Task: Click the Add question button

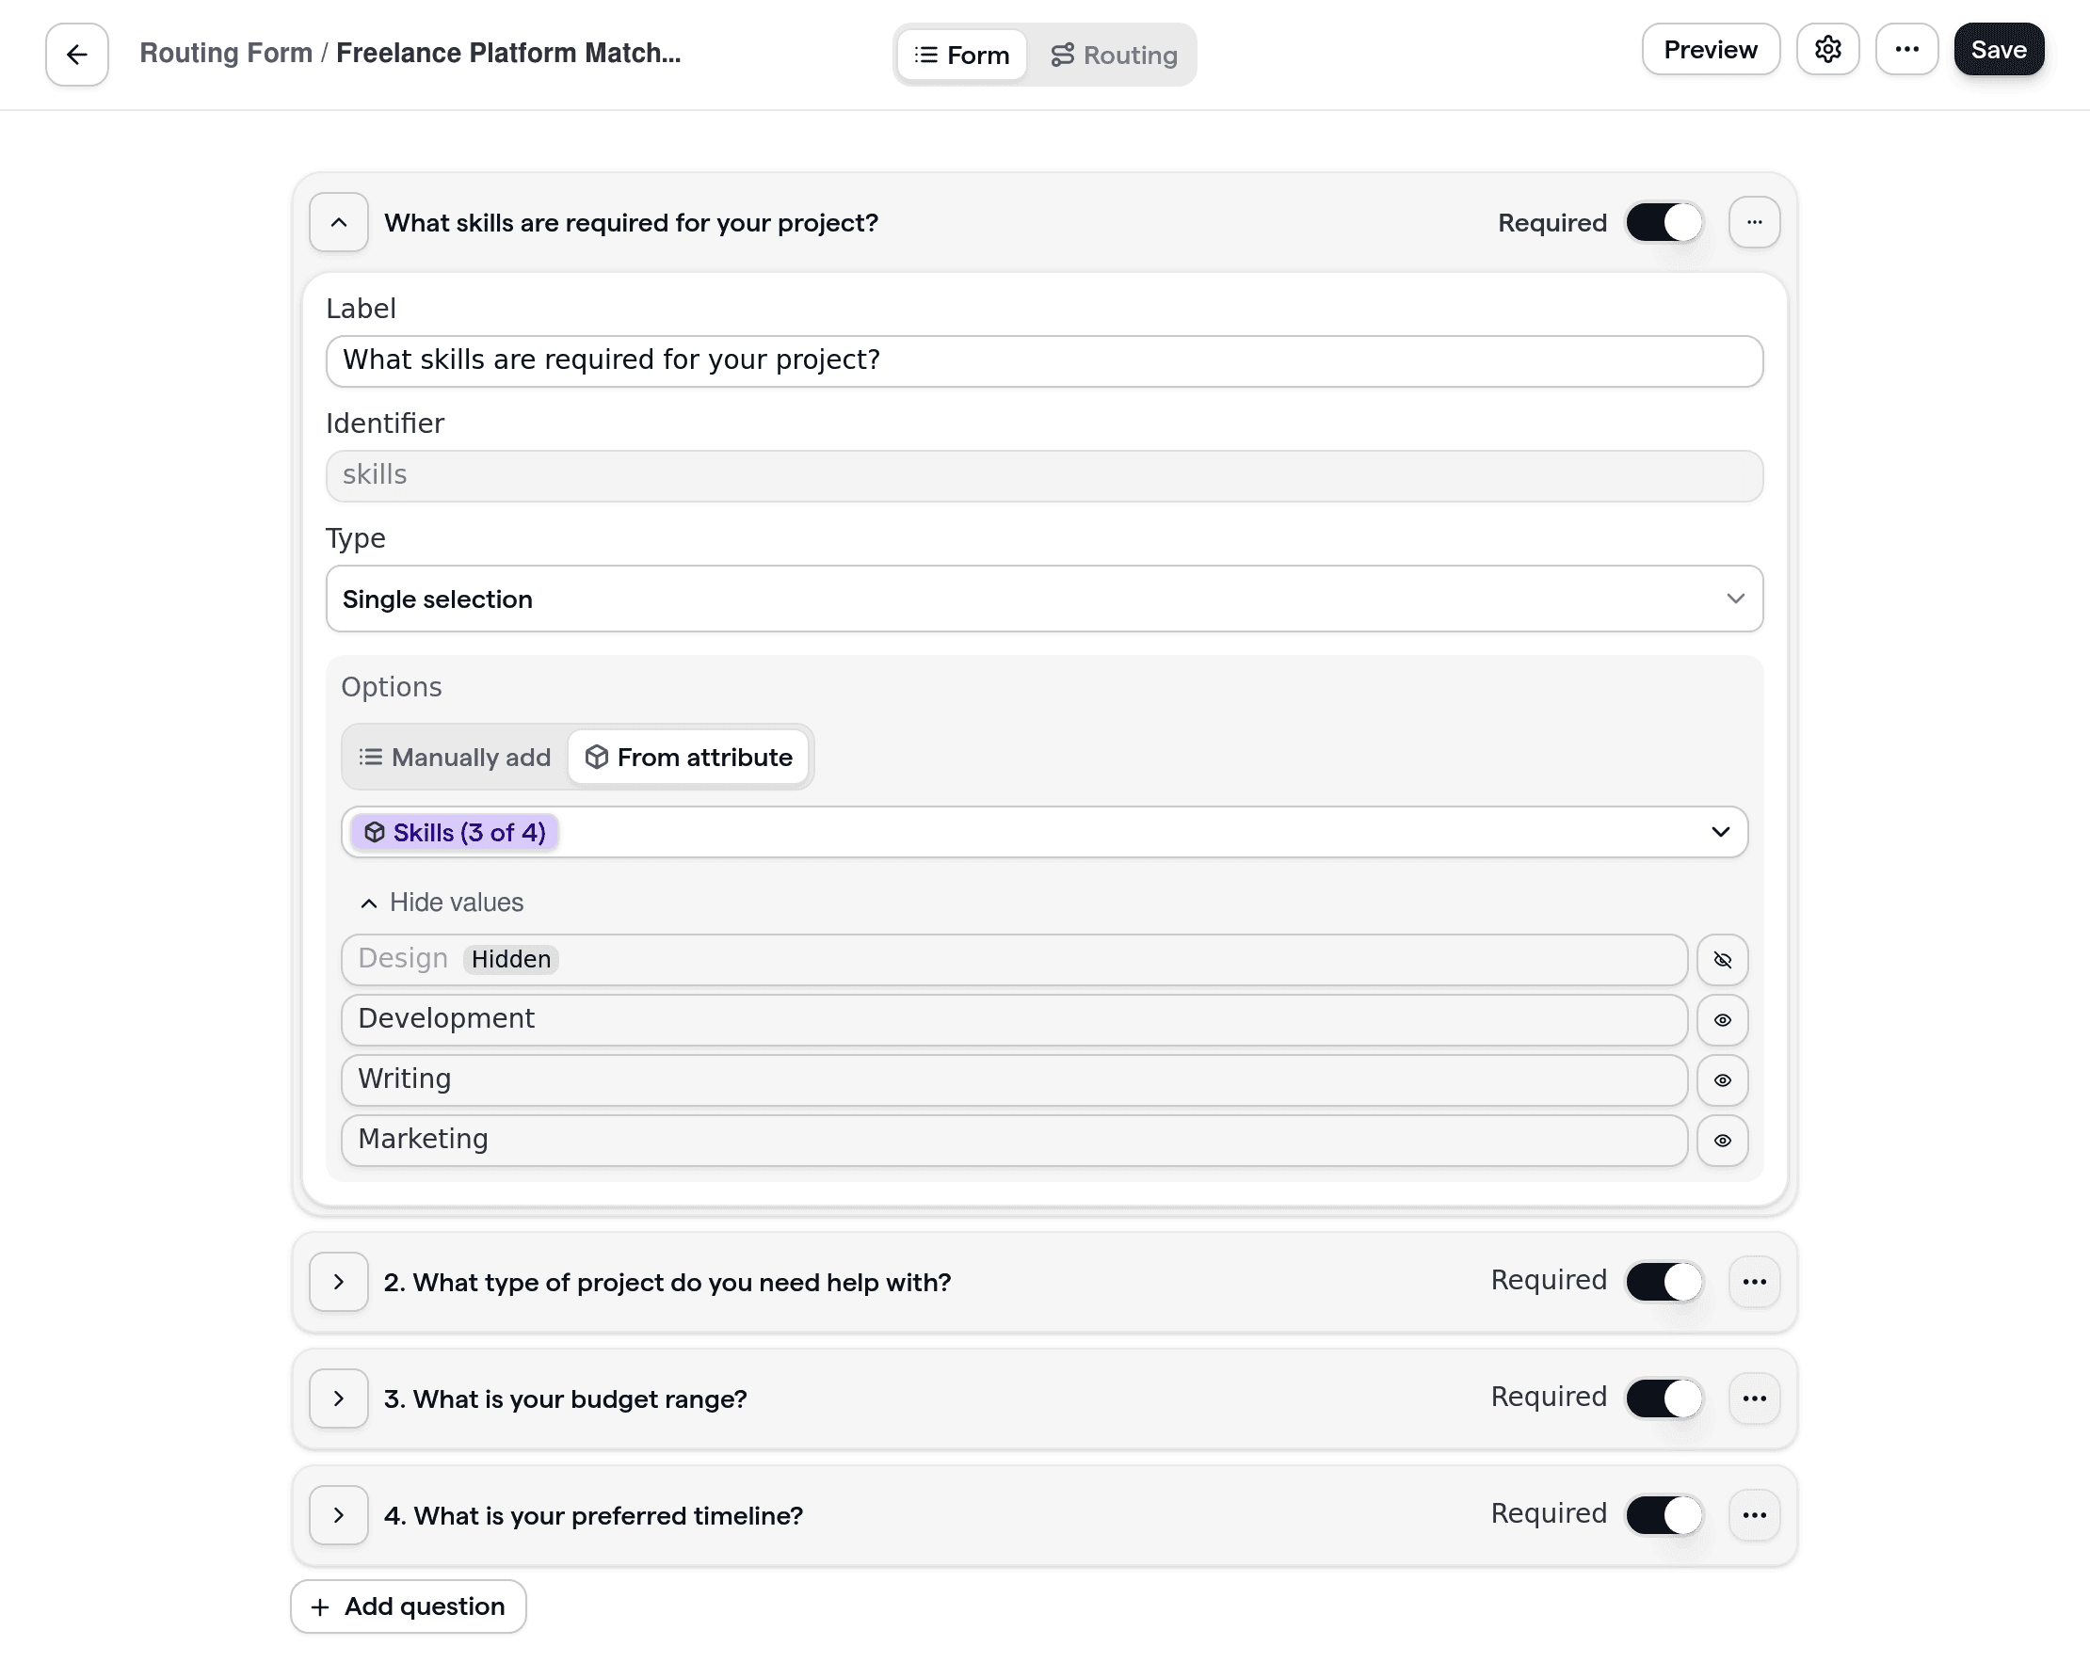Action: pos(407,1606)
